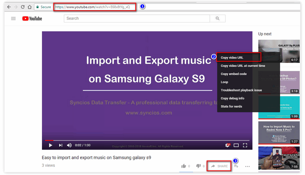
Task: Open the browser home page icon
Action: [x=30, y=7]
